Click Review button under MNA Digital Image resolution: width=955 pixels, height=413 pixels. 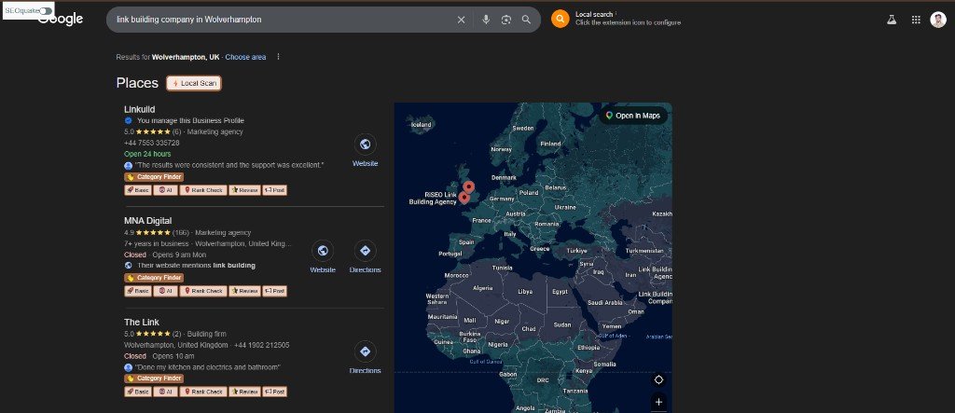245,291
